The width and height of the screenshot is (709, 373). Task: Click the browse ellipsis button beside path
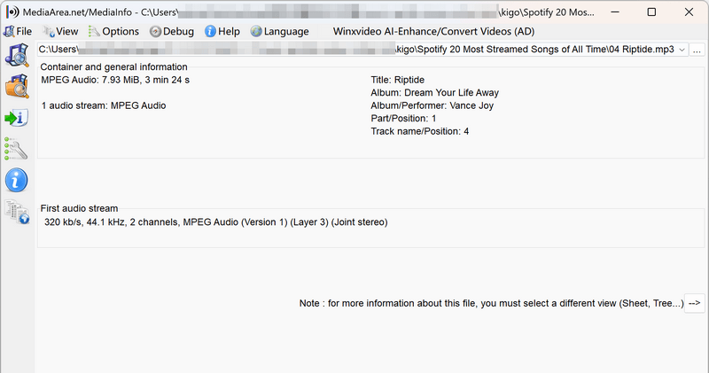[x=697, y=50]
